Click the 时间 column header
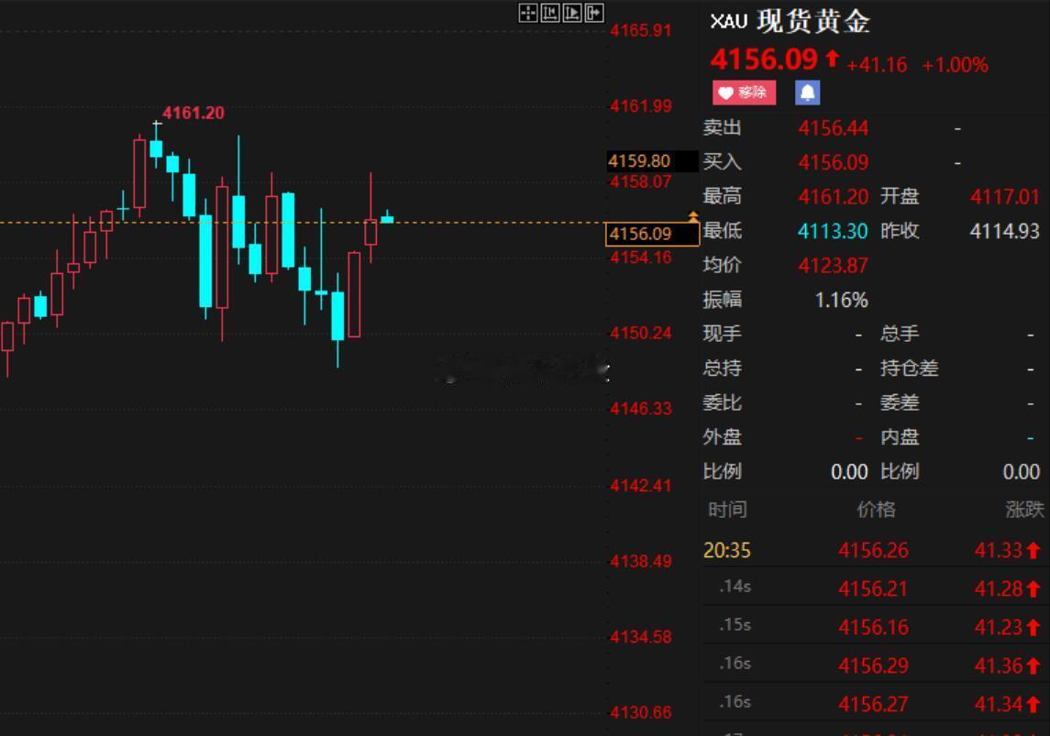The height and width of the screenshot is (736, 1050). tap(727, 510)
